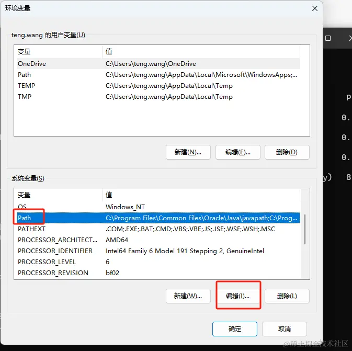Click the 变量 header in system variables

[x=24, y=195]
